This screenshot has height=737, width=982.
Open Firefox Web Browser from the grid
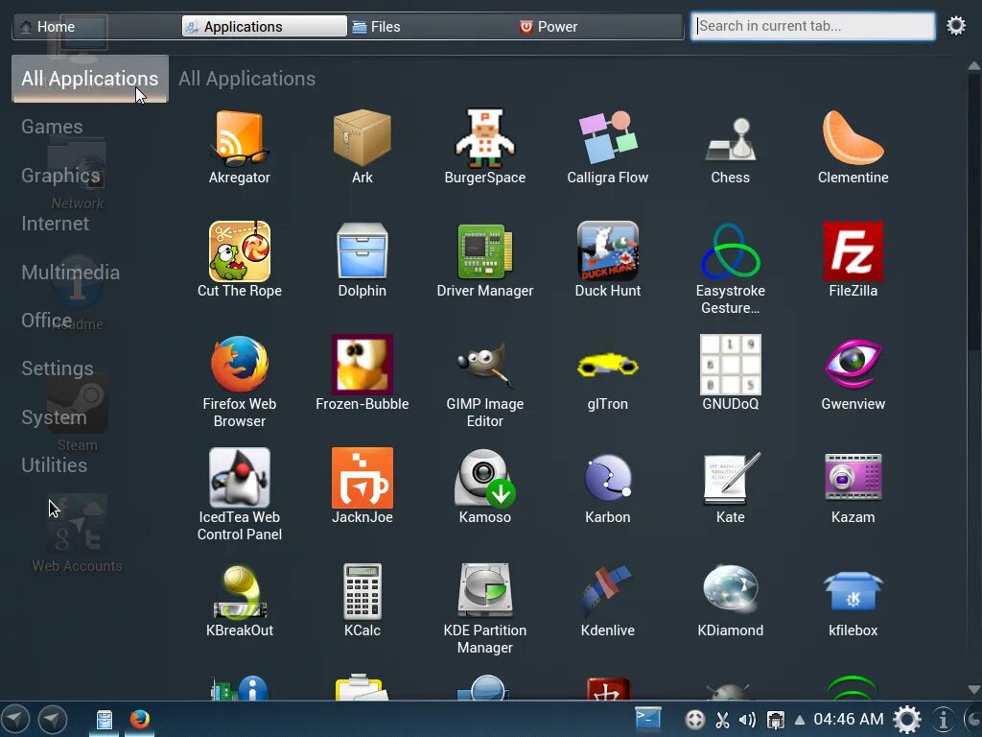[x=239, y=381]
